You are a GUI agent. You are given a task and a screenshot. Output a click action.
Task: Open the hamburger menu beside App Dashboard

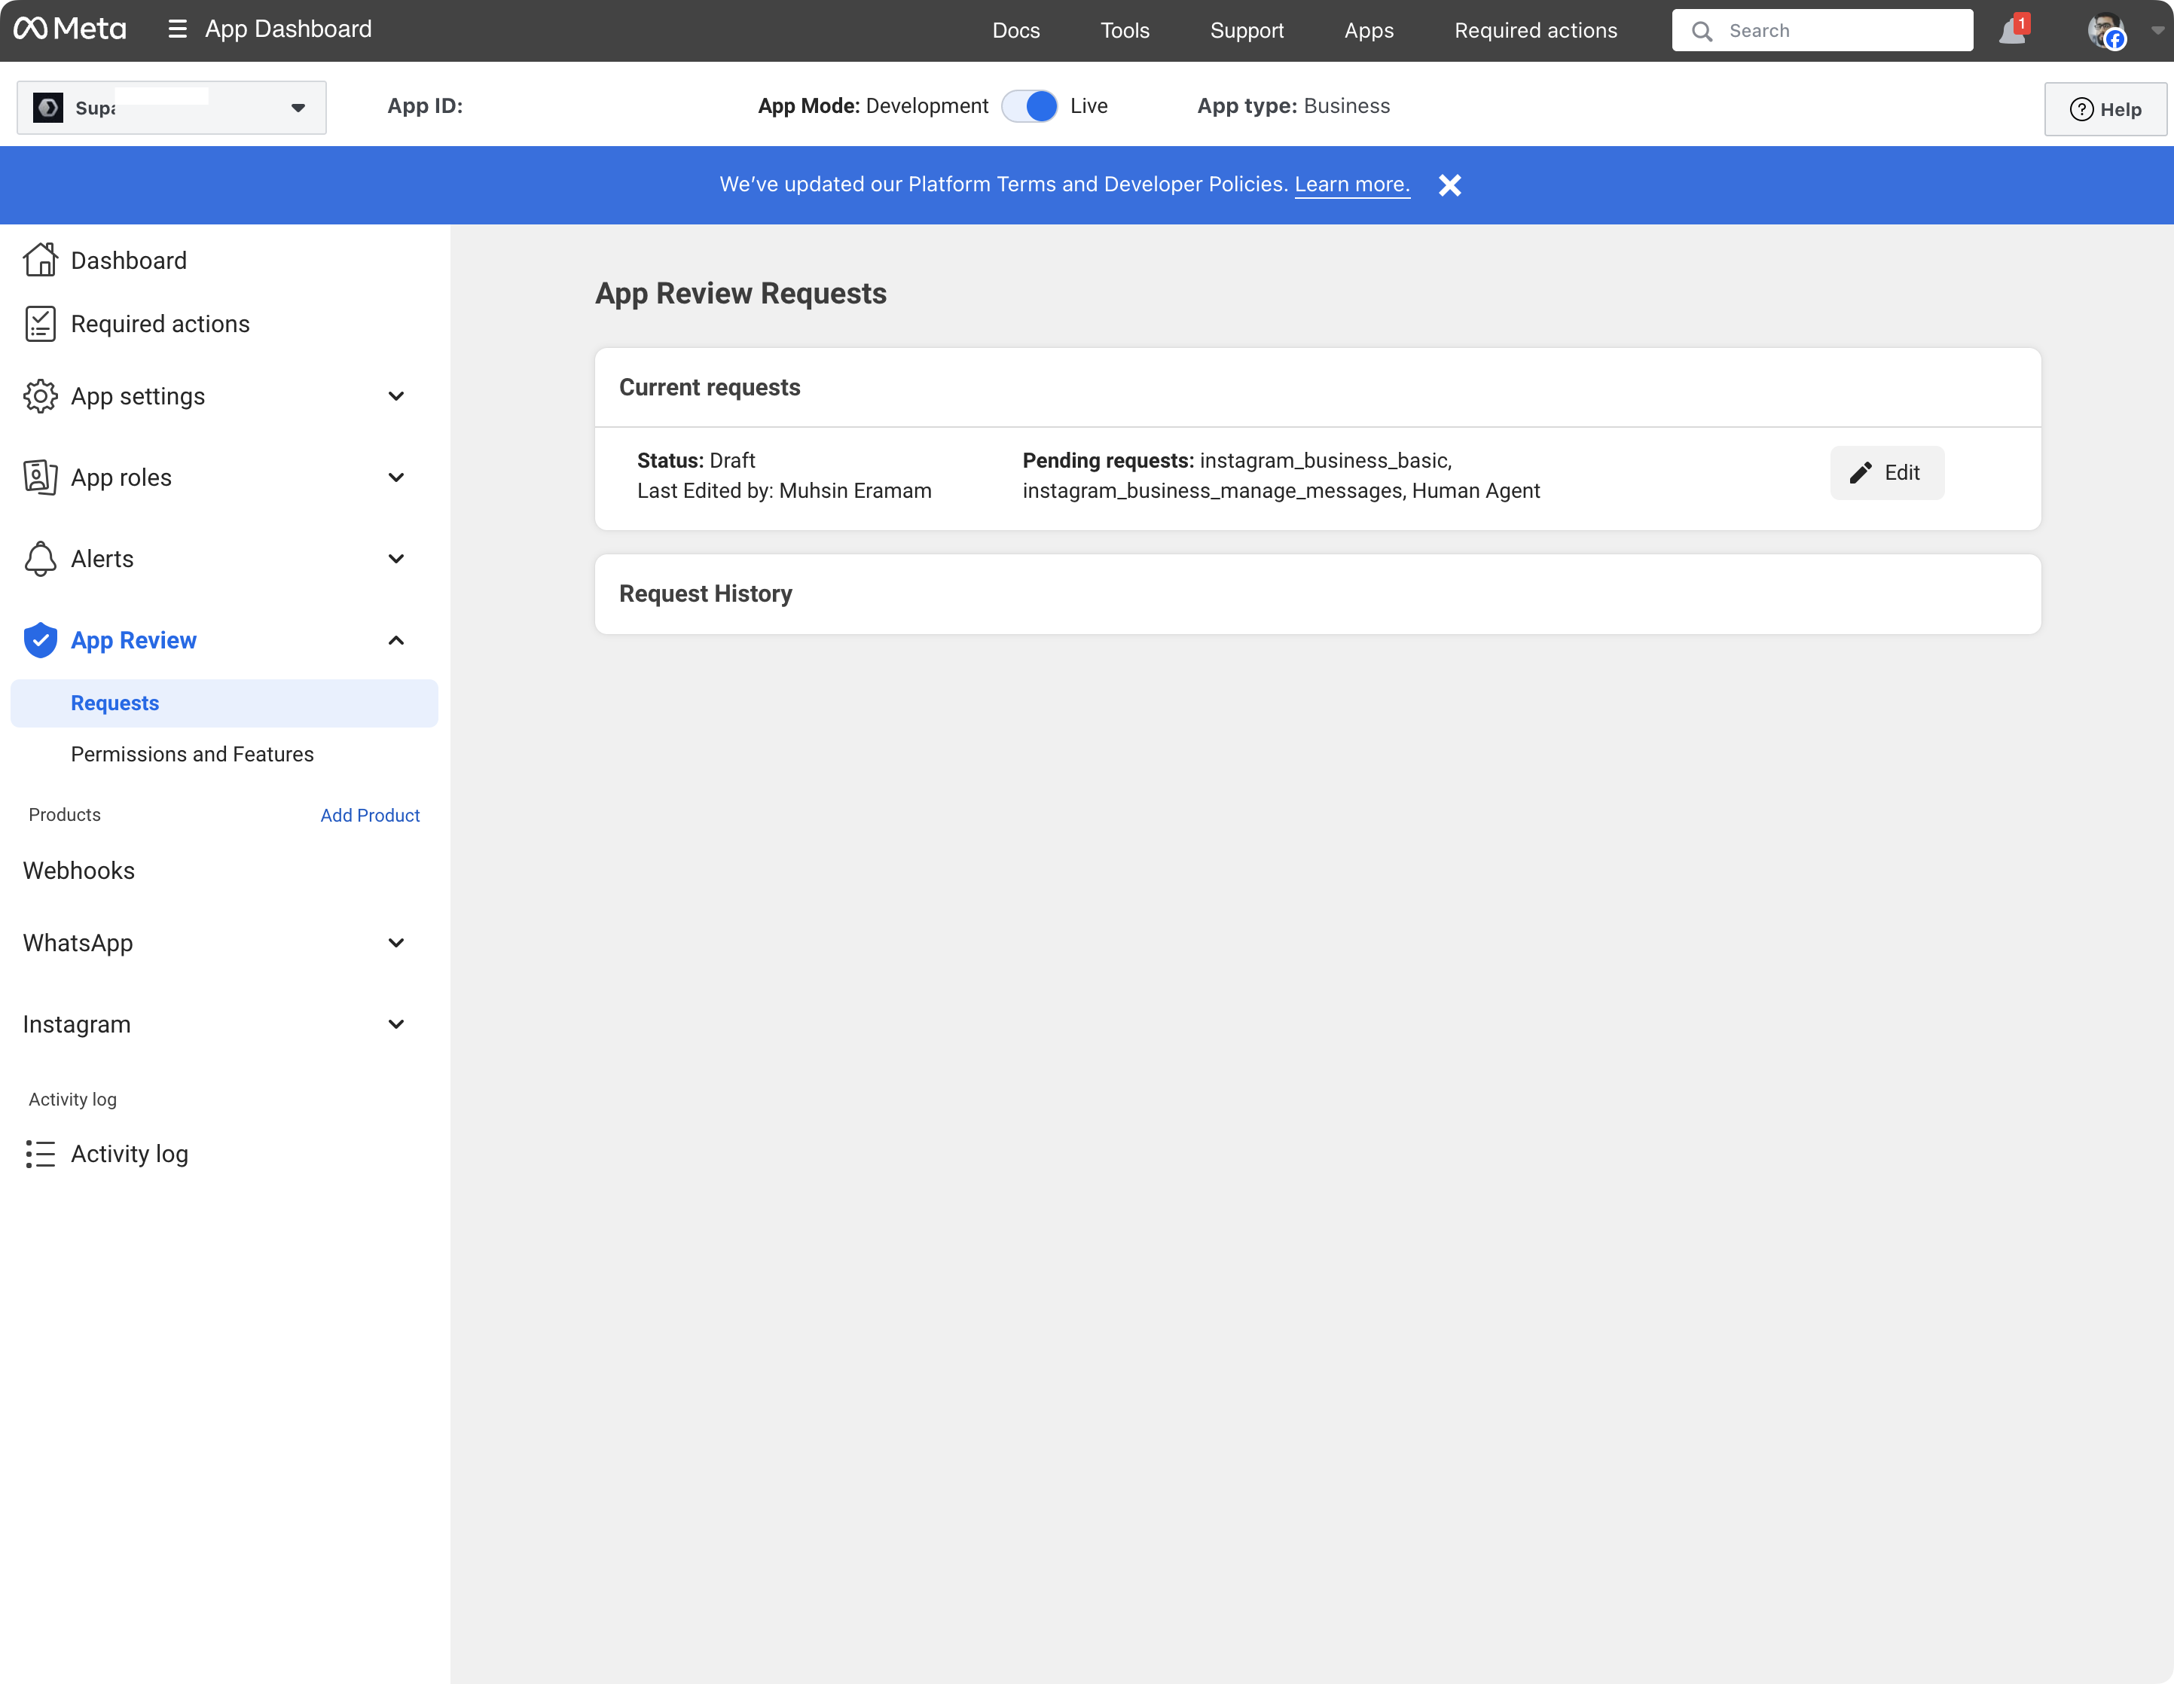click(177, 30)
